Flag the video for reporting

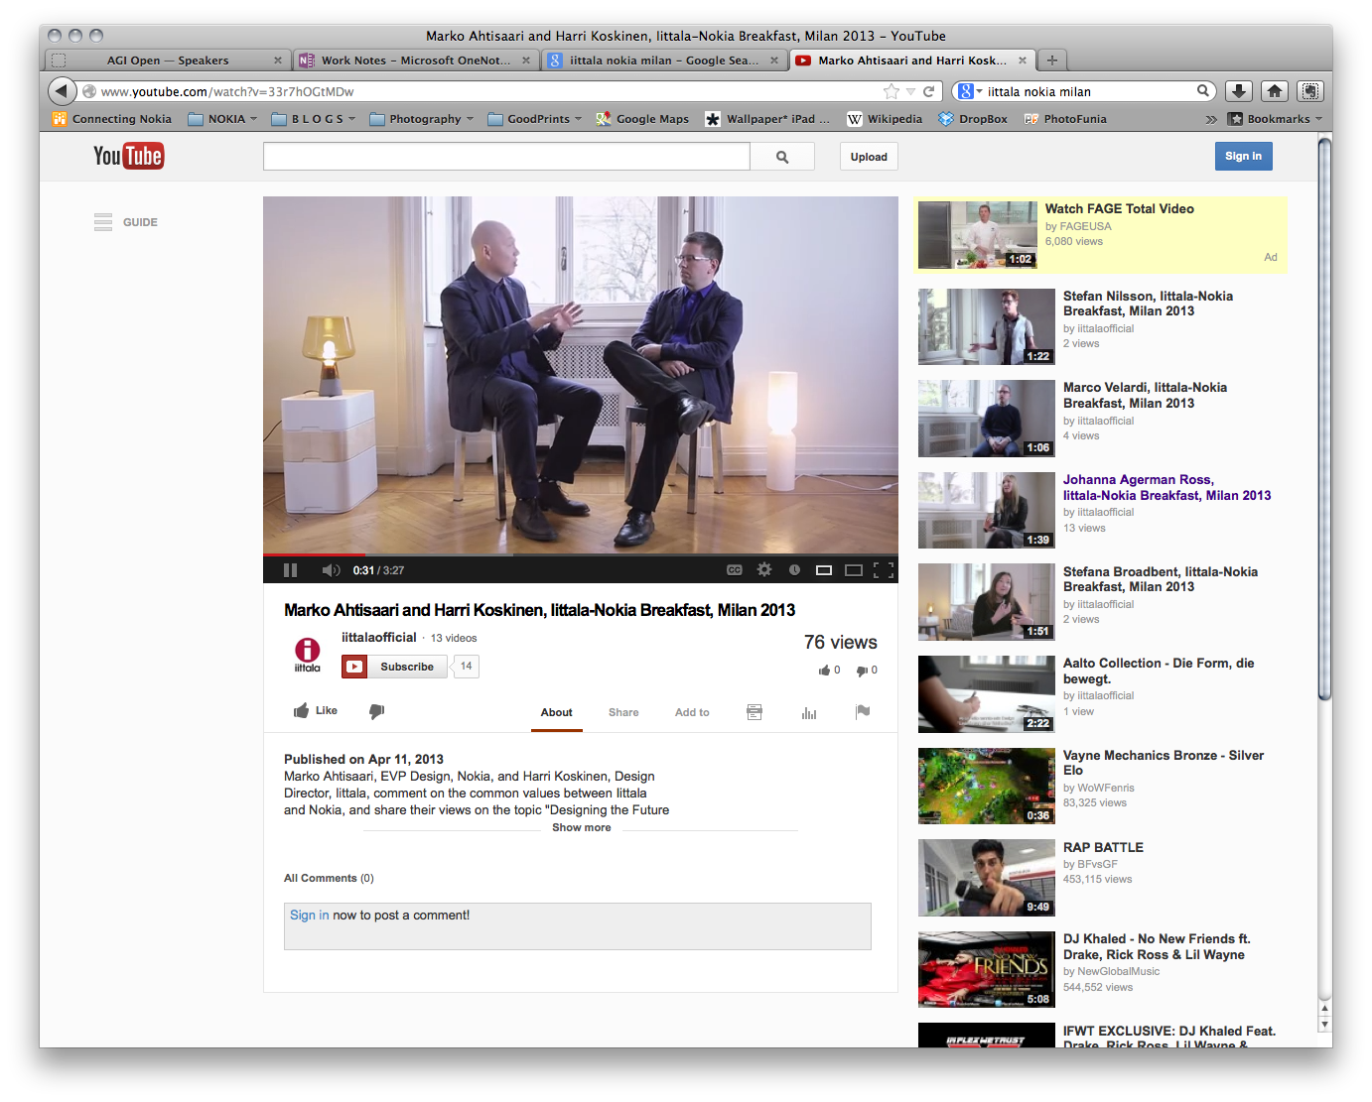862,711
